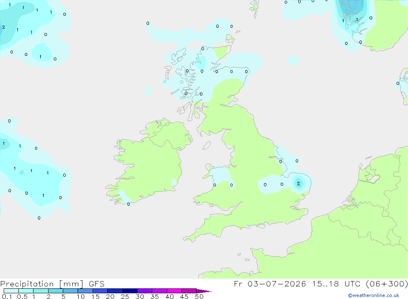Click the '25' legend scale label
This screenshot has width=408, height=299.
coord(125,297)
